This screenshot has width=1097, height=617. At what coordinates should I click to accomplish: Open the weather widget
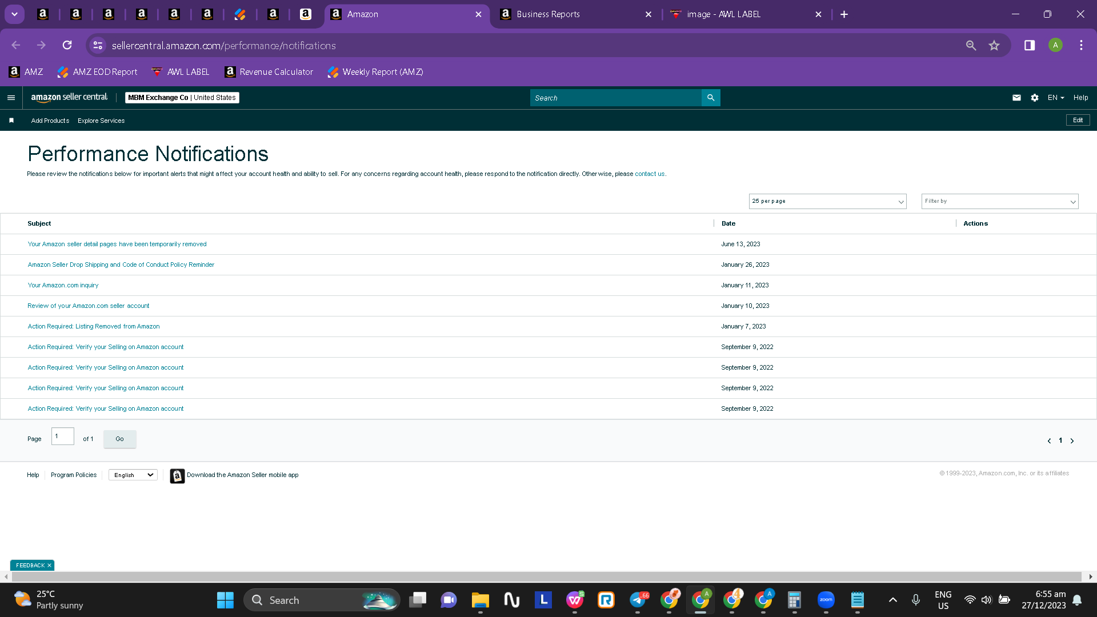pyautogui.click(x=48, y=600)
